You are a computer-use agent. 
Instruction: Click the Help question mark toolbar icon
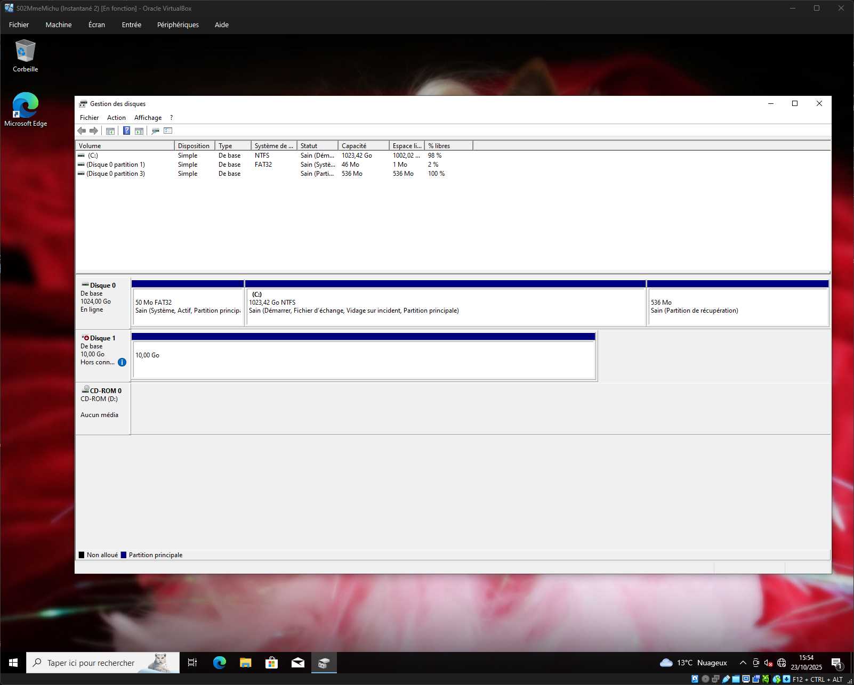click(x=126, y=131)
